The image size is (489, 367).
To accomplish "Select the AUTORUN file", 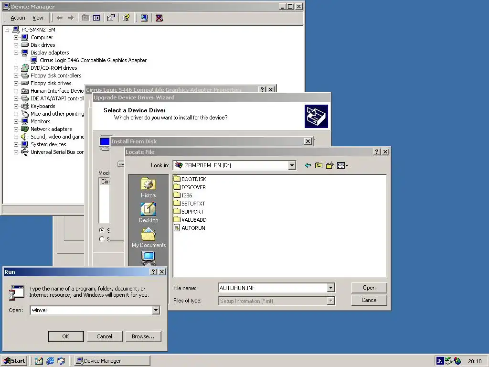I will point(189,228).
